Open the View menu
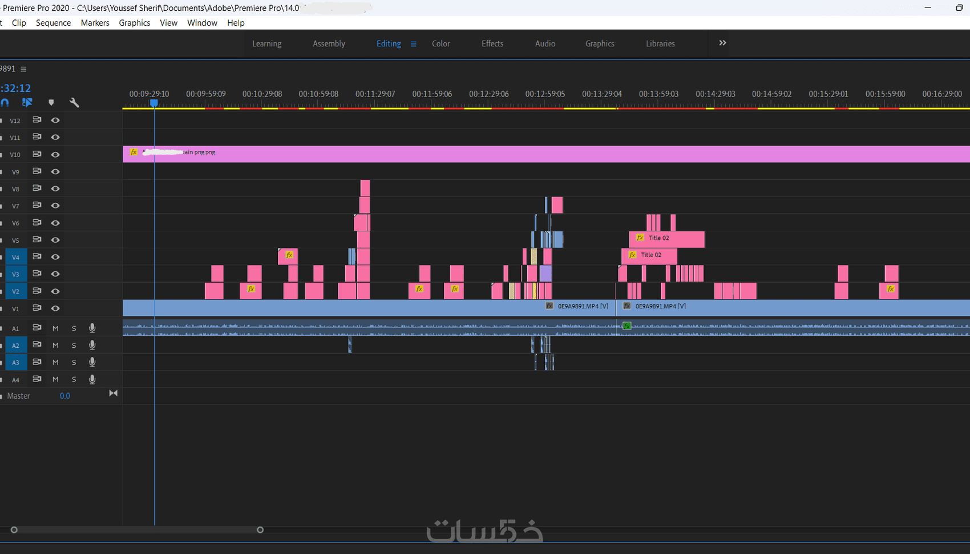970x554 pixels. pyautogui.click(x=168, y=23)
